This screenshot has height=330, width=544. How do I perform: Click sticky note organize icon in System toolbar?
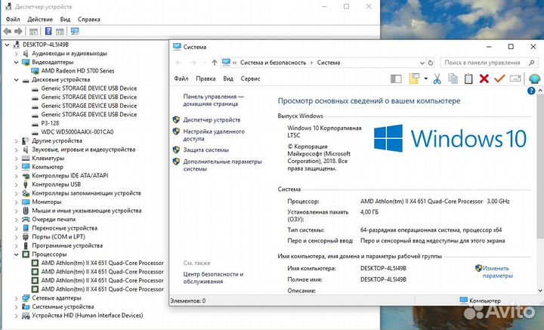click(414, 79)
